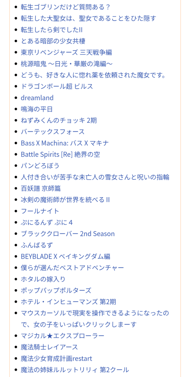Open 転生した大聖女は、聖女であることをひた隠す link
This screenshot has width=190, height=377.
click(89, 18)
